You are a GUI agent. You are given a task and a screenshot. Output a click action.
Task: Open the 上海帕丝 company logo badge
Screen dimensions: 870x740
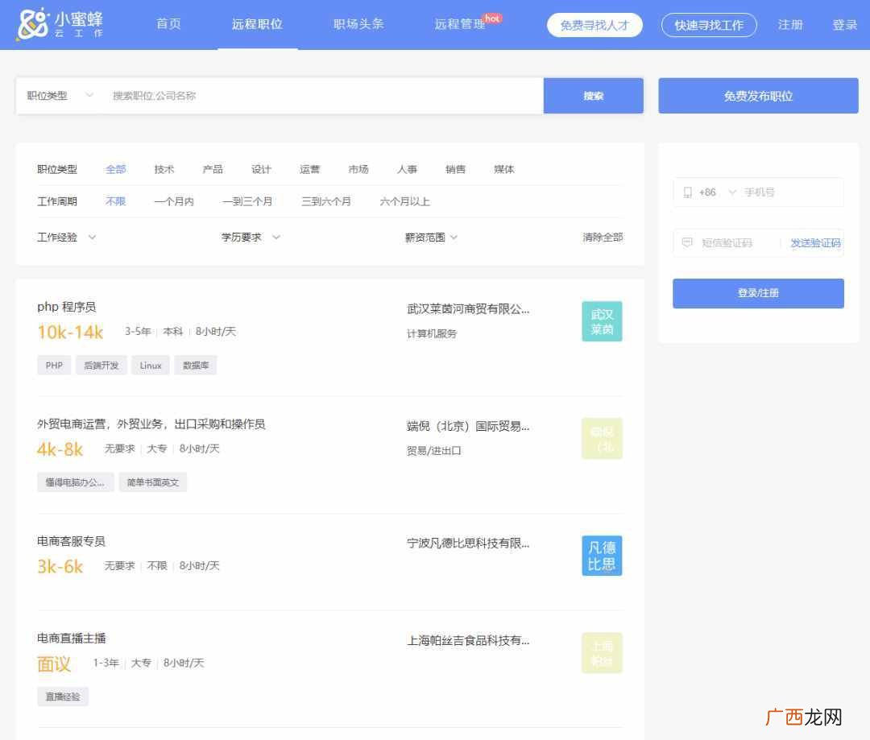[x=602, y=652]
